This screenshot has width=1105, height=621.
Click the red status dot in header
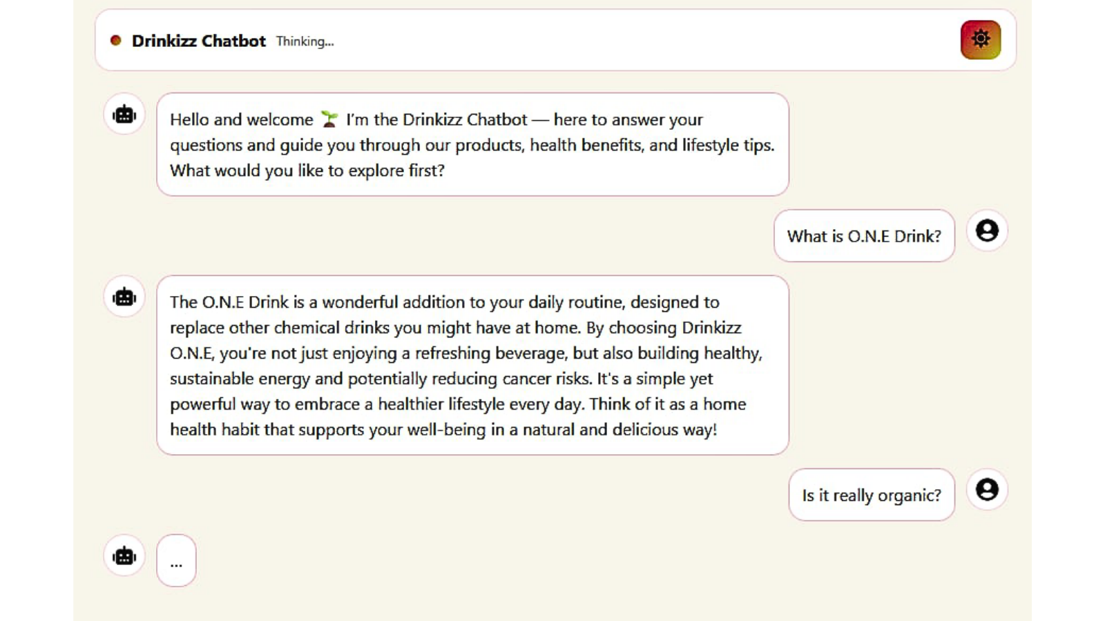click(116, 41)
